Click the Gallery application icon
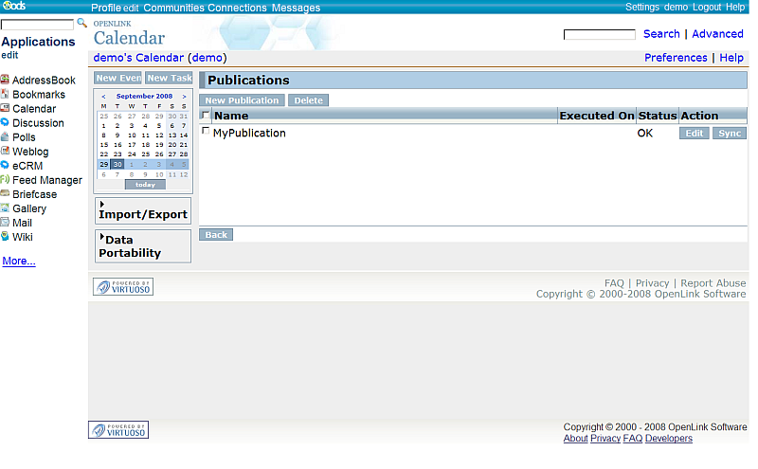The image size is (758, 469). [x=6, y=208]
